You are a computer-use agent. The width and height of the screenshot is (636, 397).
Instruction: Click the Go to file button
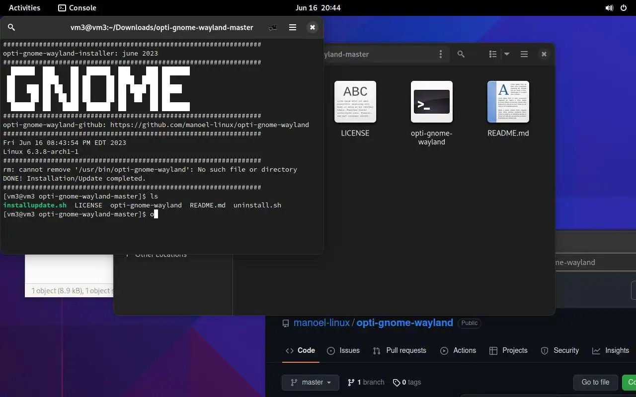coord(595,382)
